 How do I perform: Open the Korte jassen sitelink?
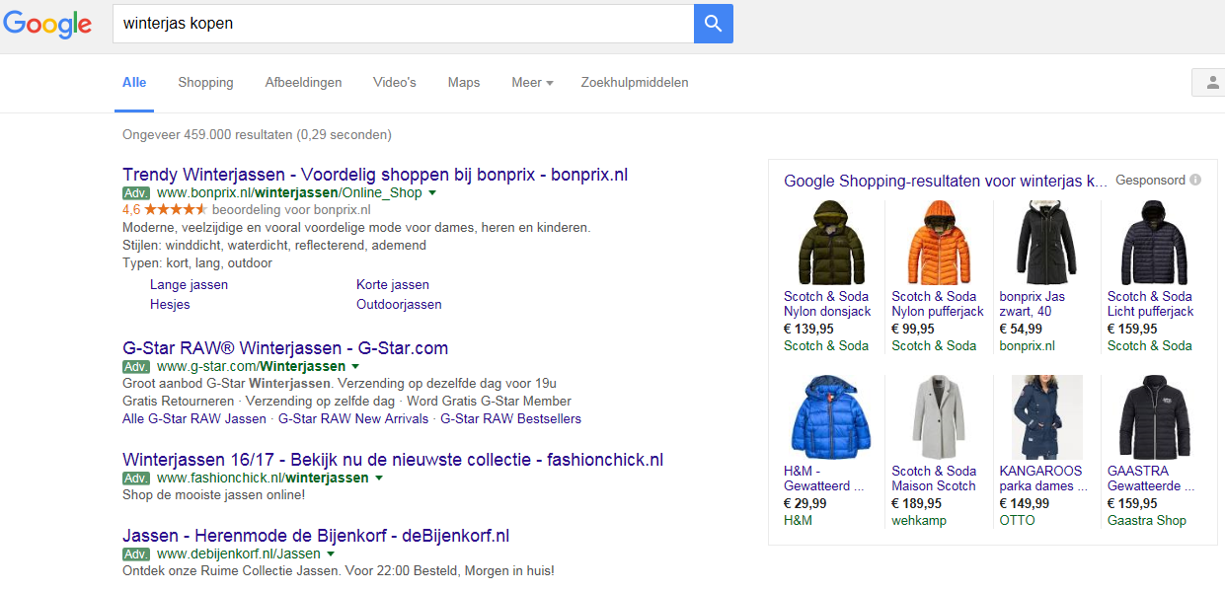393,284
